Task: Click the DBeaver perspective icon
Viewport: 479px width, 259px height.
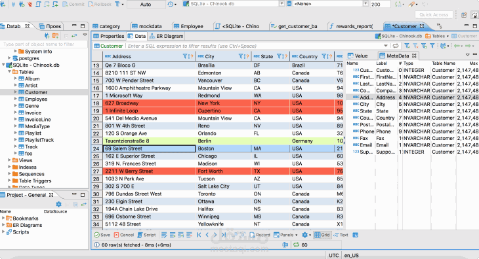Action: click(x=474, y=14)
